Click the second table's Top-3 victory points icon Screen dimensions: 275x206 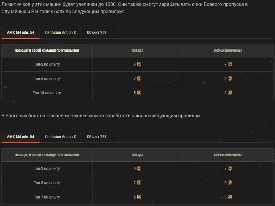point(139,168)
